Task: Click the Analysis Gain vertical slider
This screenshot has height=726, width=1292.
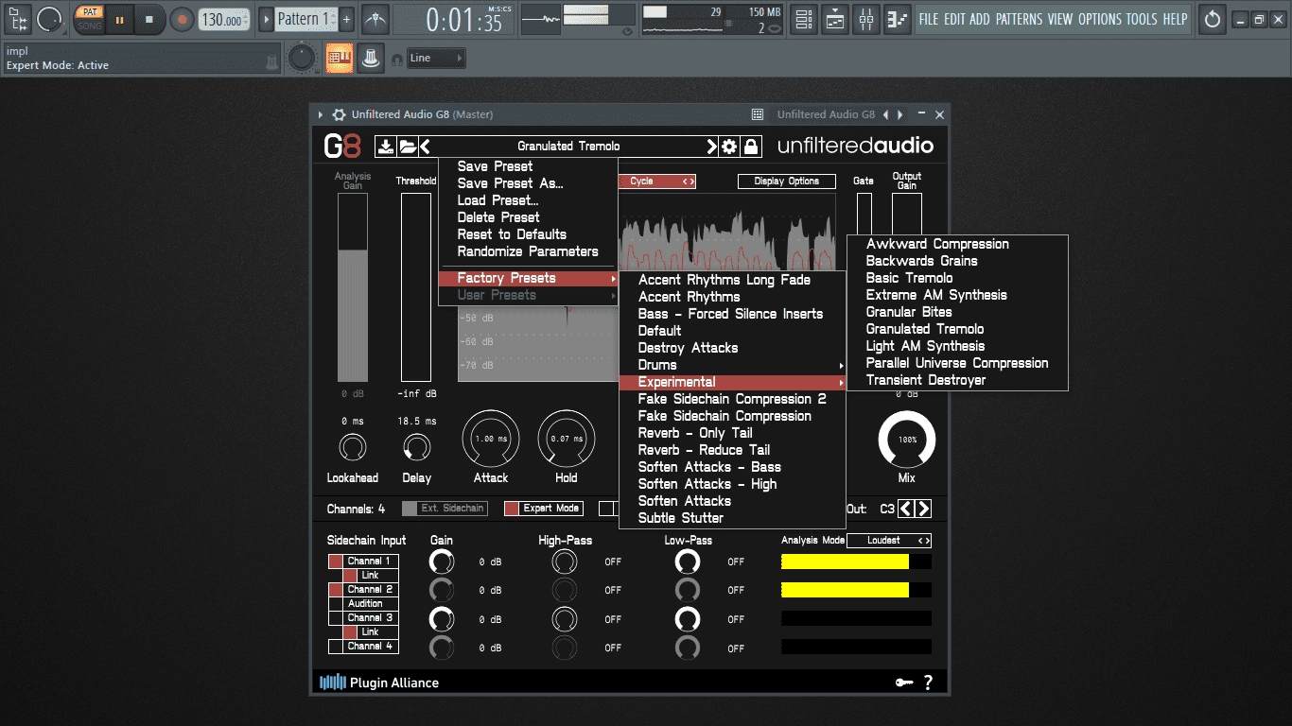Action: pos(353,287)
